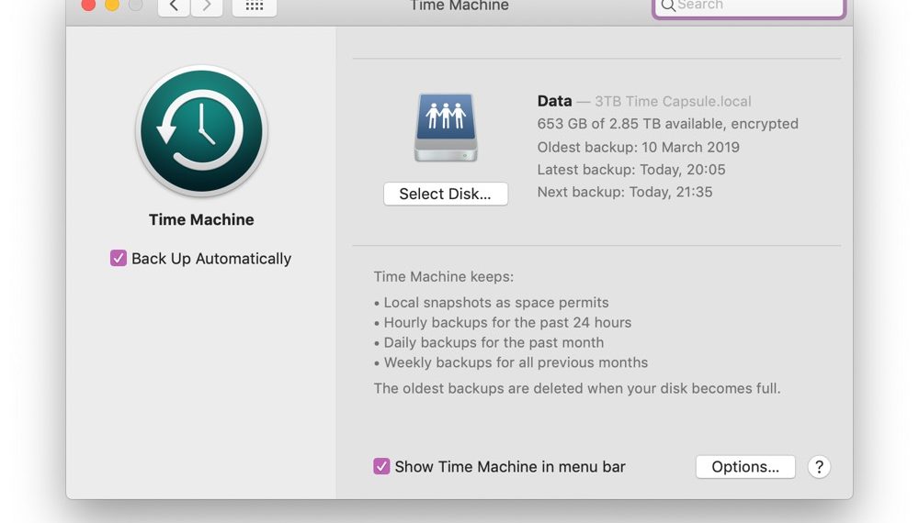Viewport: 919px width, 523px height.
Task: Click "653 GB of 2.85 TB available, encrypted"
Action: [667, 124]
